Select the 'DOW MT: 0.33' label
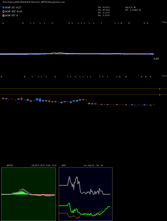This screenshot has width=167, height=221. point(13,11)
